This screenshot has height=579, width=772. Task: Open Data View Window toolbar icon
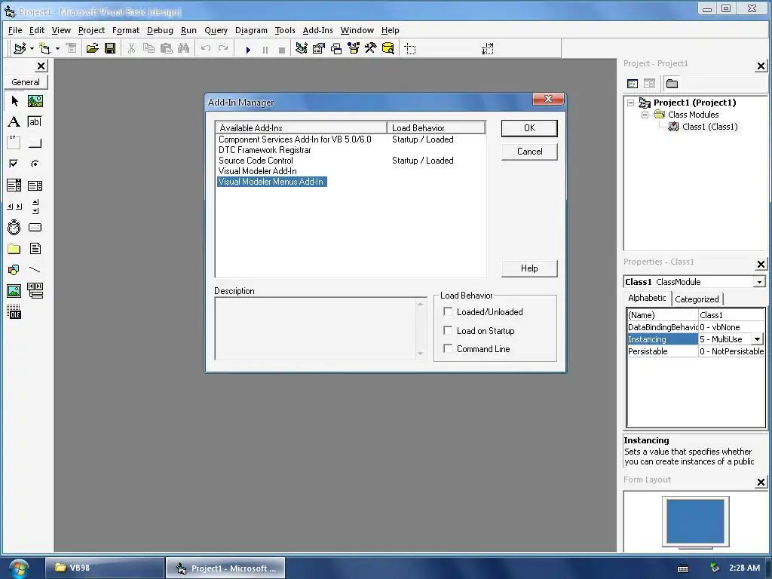[388, 48]
